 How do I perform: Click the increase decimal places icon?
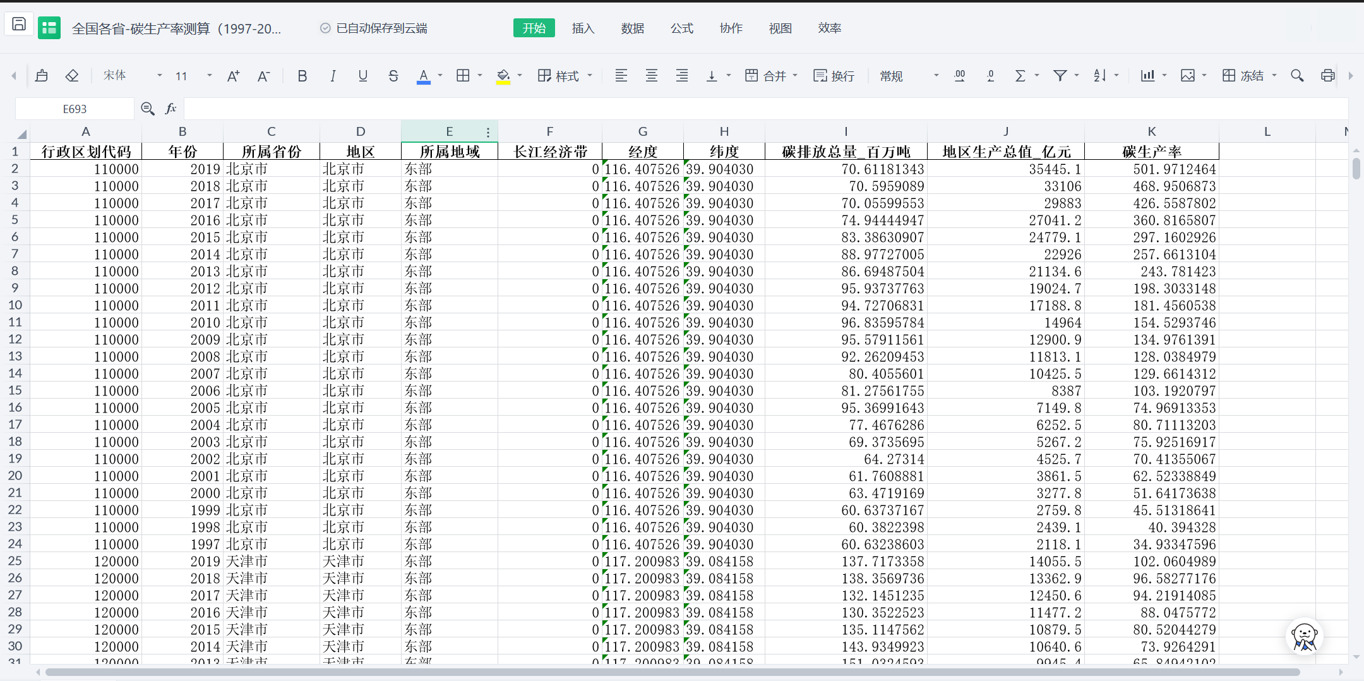pyautogui.click(x=960, y=76)
